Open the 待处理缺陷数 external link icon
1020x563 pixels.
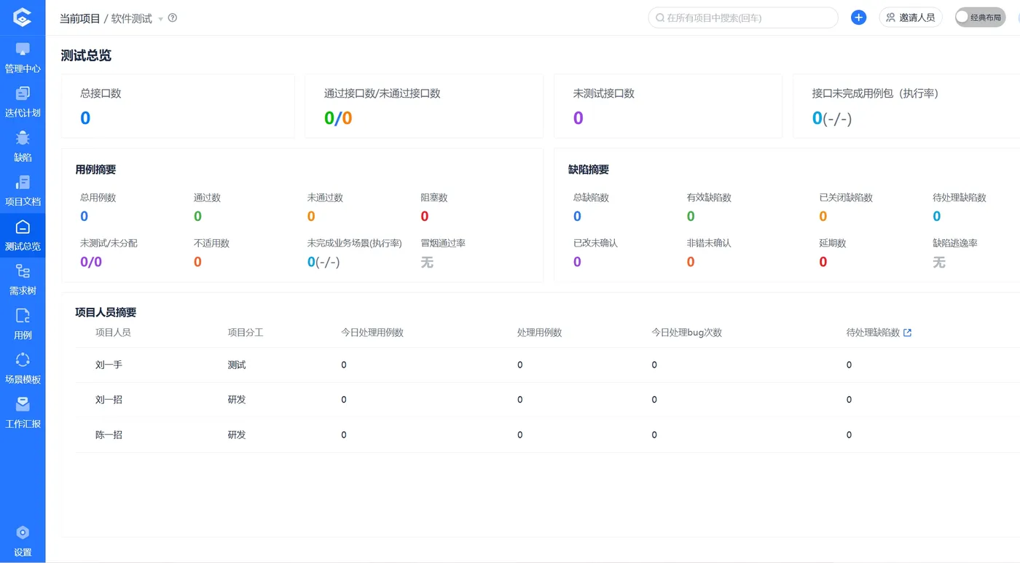click(x=907, y=333)
